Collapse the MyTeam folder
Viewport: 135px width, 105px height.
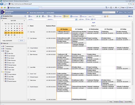tap(2, 72)
